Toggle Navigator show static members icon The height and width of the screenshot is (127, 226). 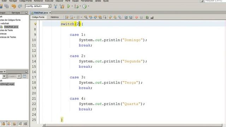coord(14,124)
